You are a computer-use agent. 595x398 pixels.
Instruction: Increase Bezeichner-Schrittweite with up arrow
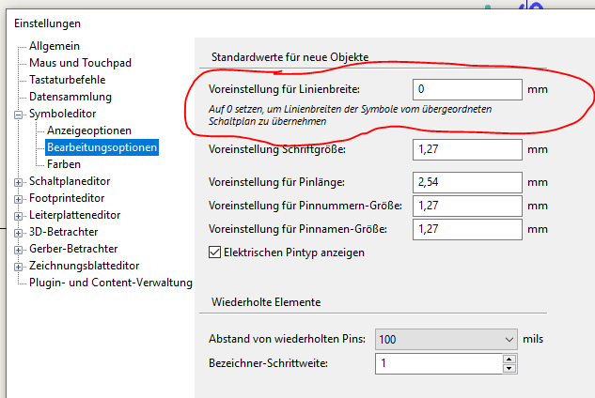click(x=509, y=359)
